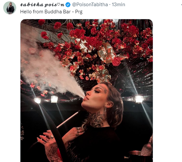Viewport: 182px width, 162px height.
Task: Open tabitha poison's round profile avatar
Action: click(10, 8)
